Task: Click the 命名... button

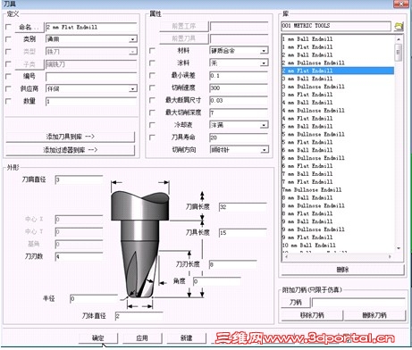Action: pos(29,27)
